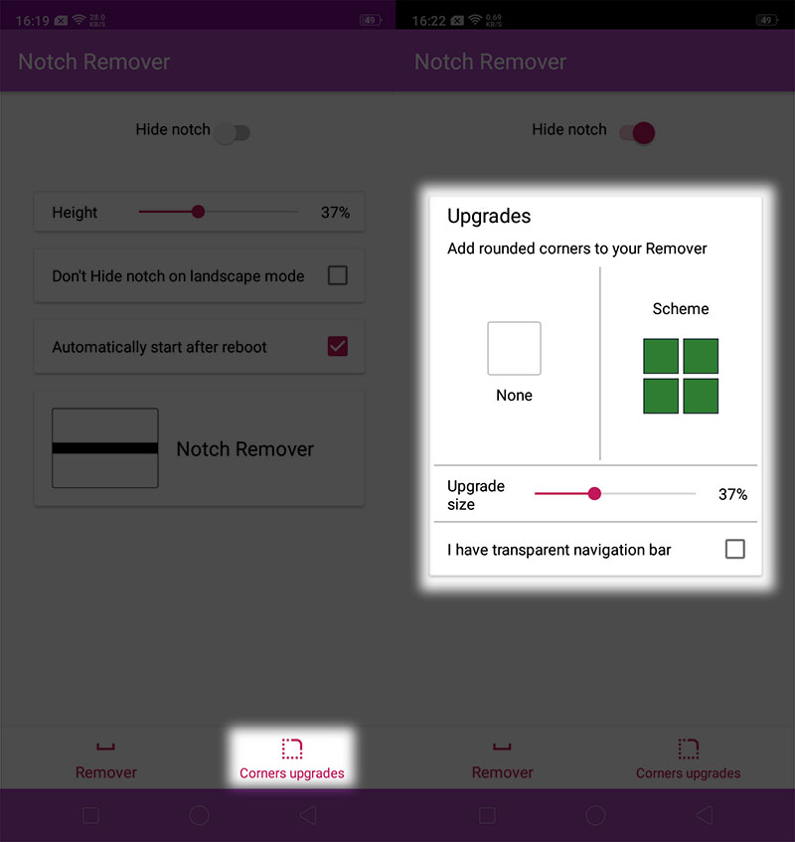The height and width of the screenshot is (842, 795).
Task: Click the Height slider handle
Action: click(198, 212)
